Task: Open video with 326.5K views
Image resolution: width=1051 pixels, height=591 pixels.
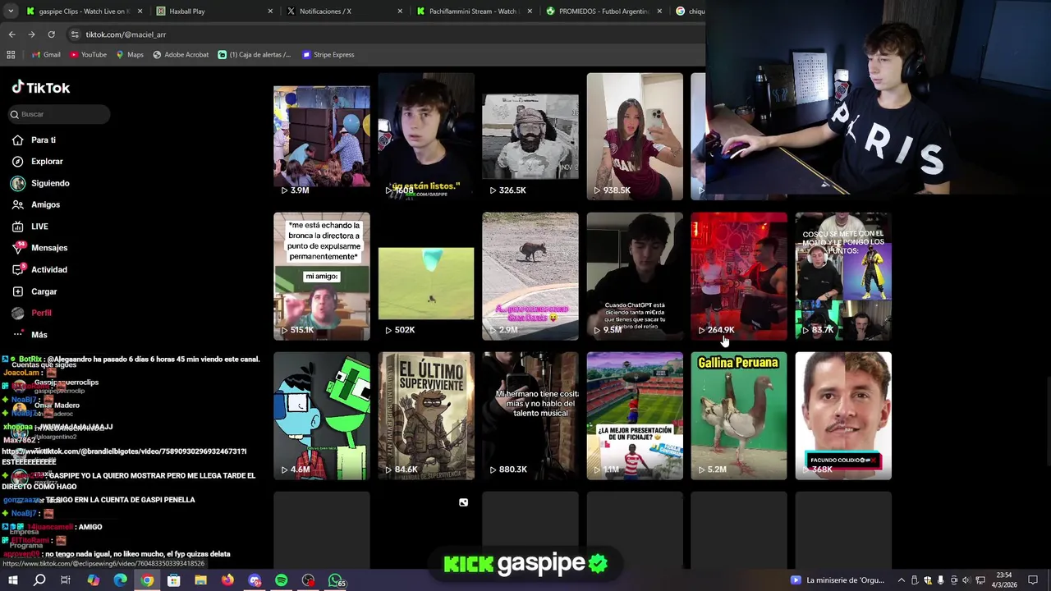Action: 530,136
